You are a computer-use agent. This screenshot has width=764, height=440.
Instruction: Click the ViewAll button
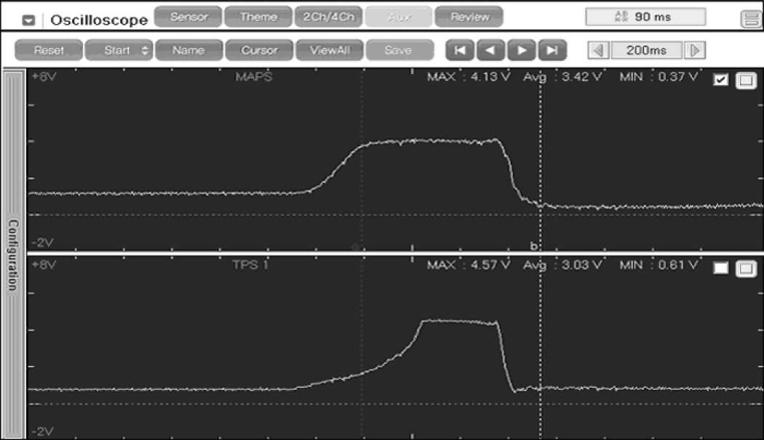(328, 50)
